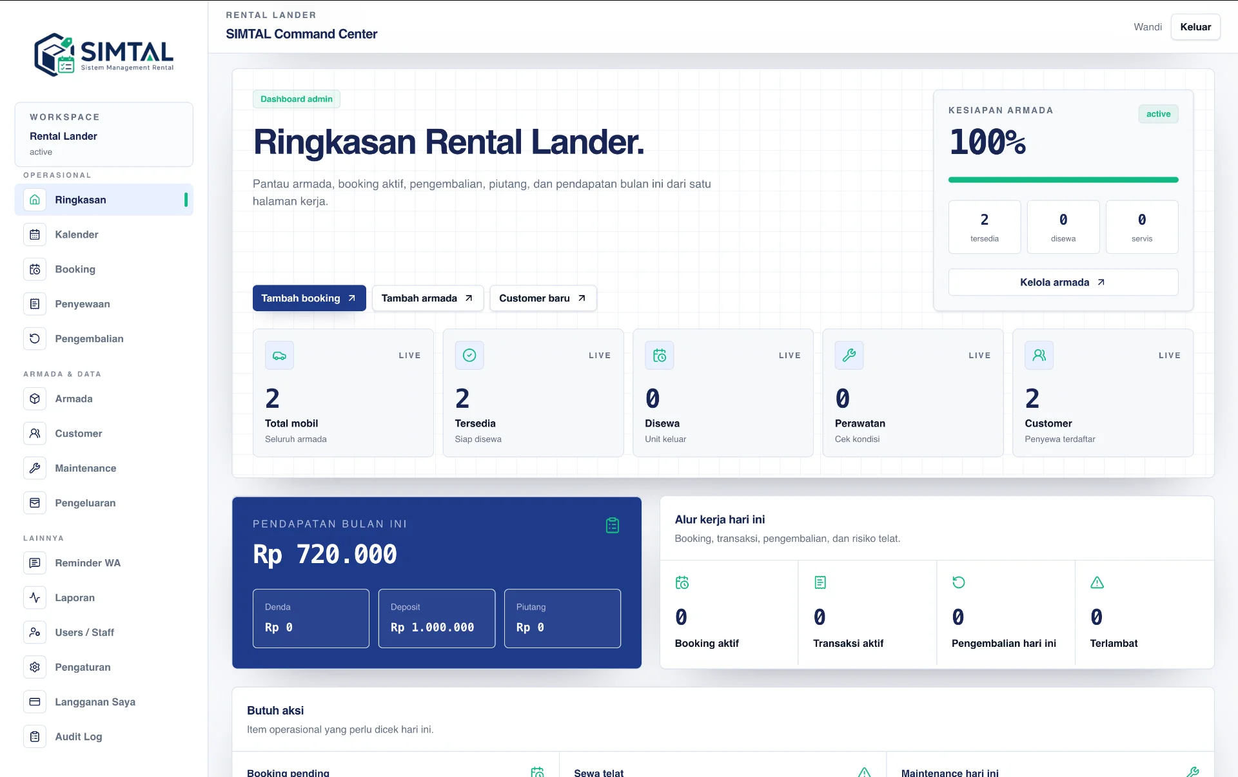Click the Wandi user name
Image resolution: width=1238 pixels, height=777 pixels.
coord(1148,27)
